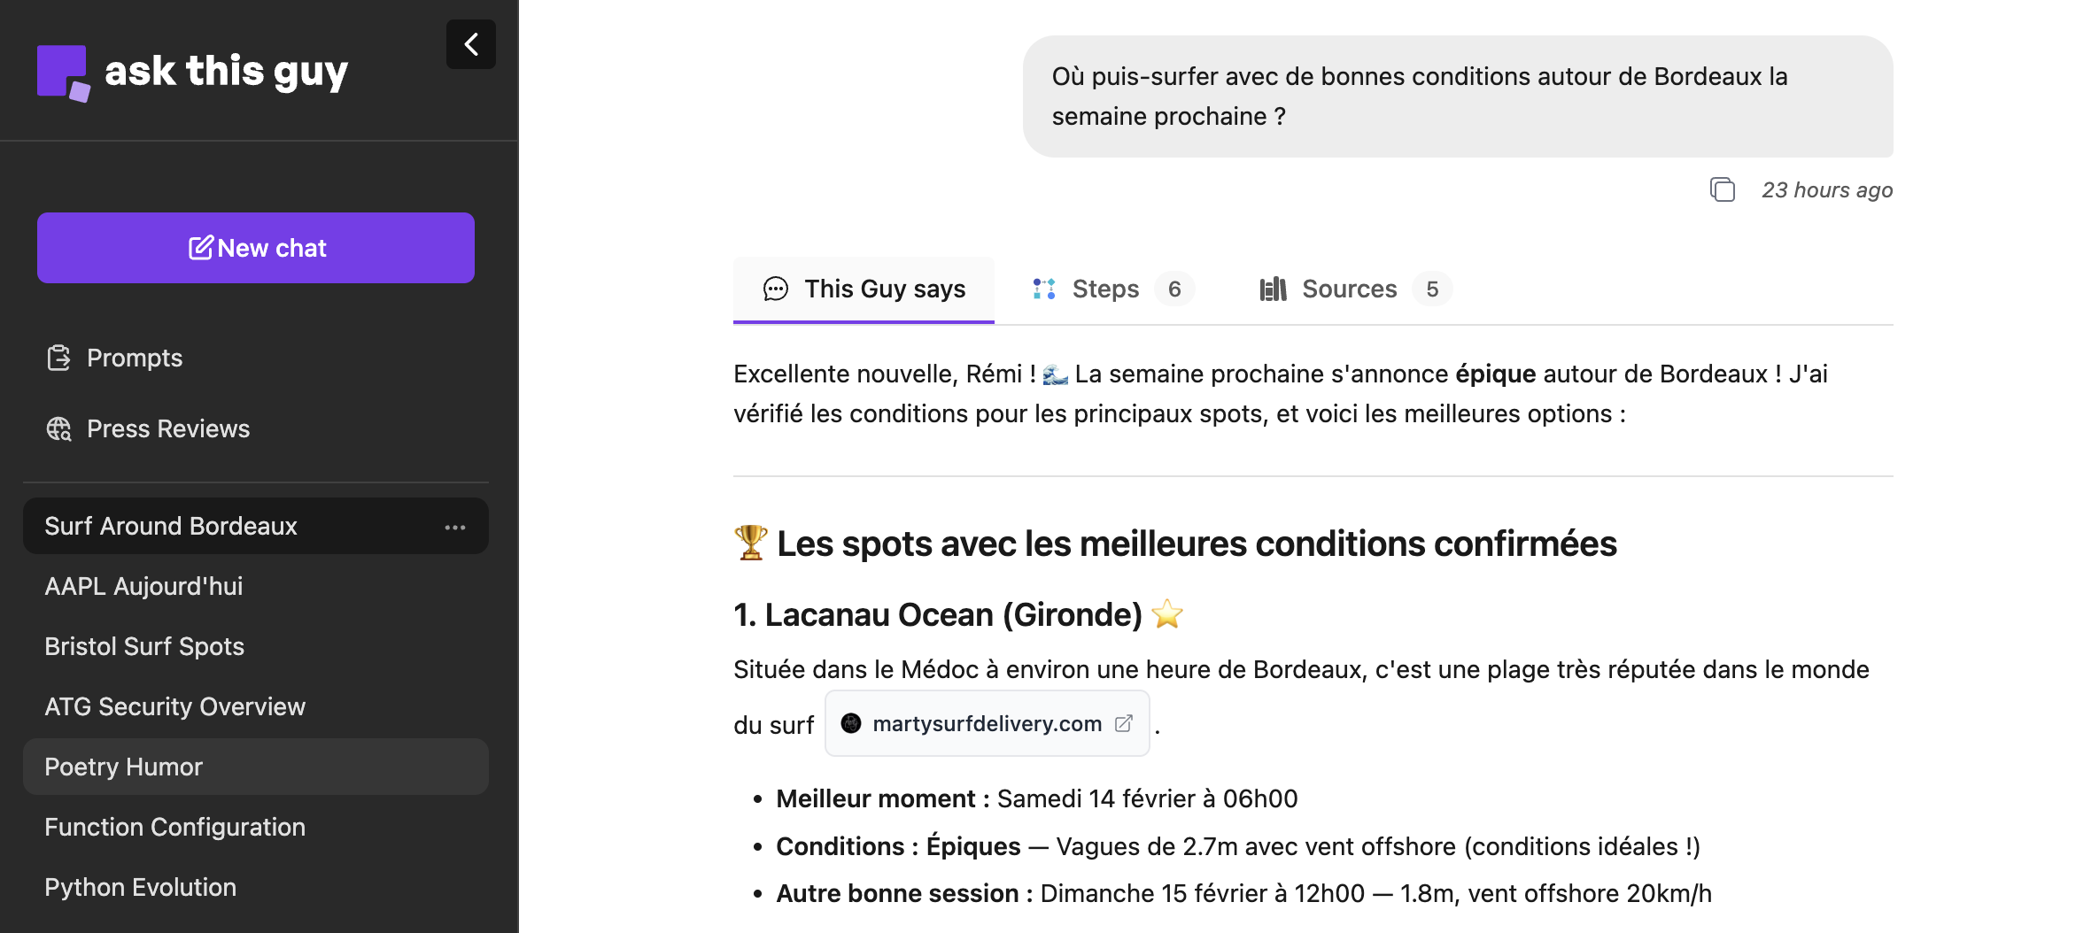Open the Python Evolution chat history item
The image size is (2099, 933).
point(140,887)
